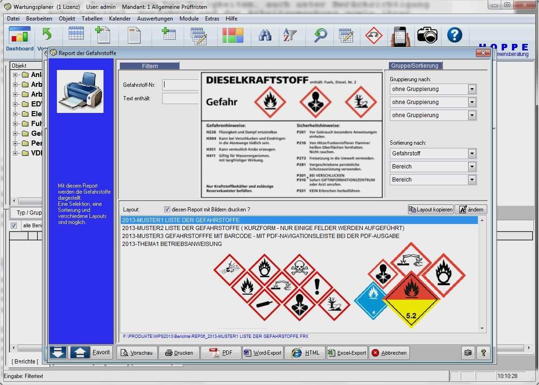Click into the Gefahrstoff-Nr input field
This screenshot has height=385, width=539.
[181, 85]
